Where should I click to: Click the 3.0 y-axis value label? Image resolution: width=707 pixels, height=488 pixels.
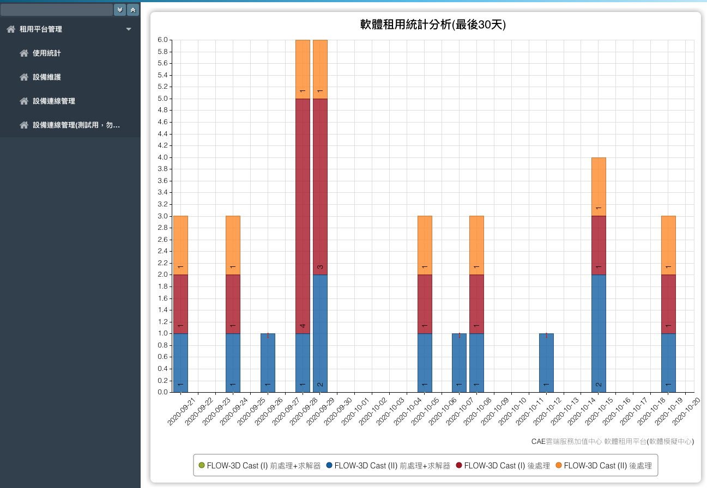point(163,216)
